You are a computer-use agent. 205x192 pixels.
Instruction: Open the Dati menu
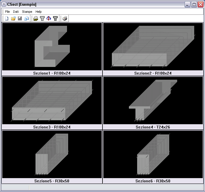pos(16,12)
